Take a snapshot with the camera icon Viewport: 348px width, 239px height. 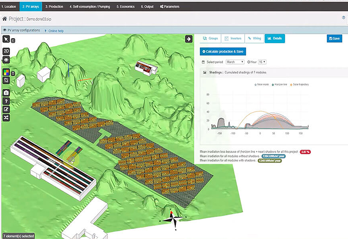click(6, 93)
